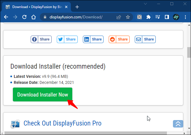191x135 pixels.
Task: Click the padlock site info icon
Action: (45, 17)
